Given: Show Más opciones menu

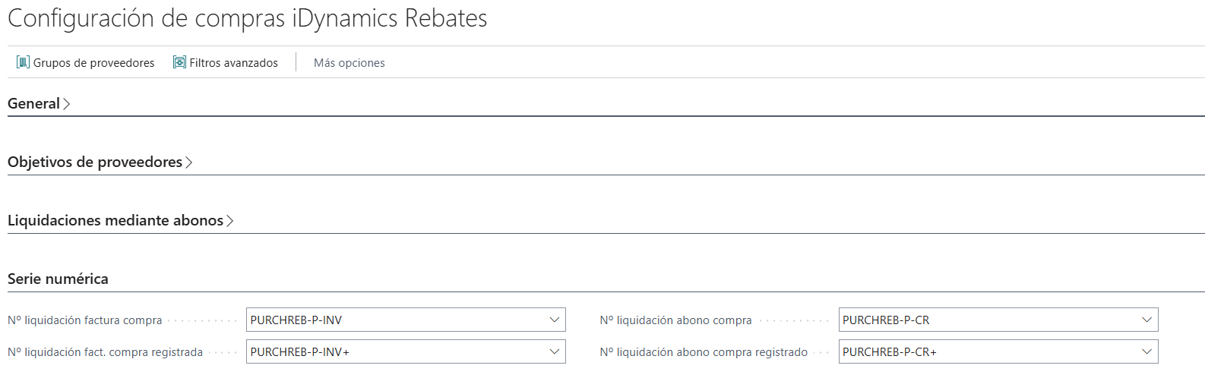Looking at the screenshot, I should click(349, 63).
